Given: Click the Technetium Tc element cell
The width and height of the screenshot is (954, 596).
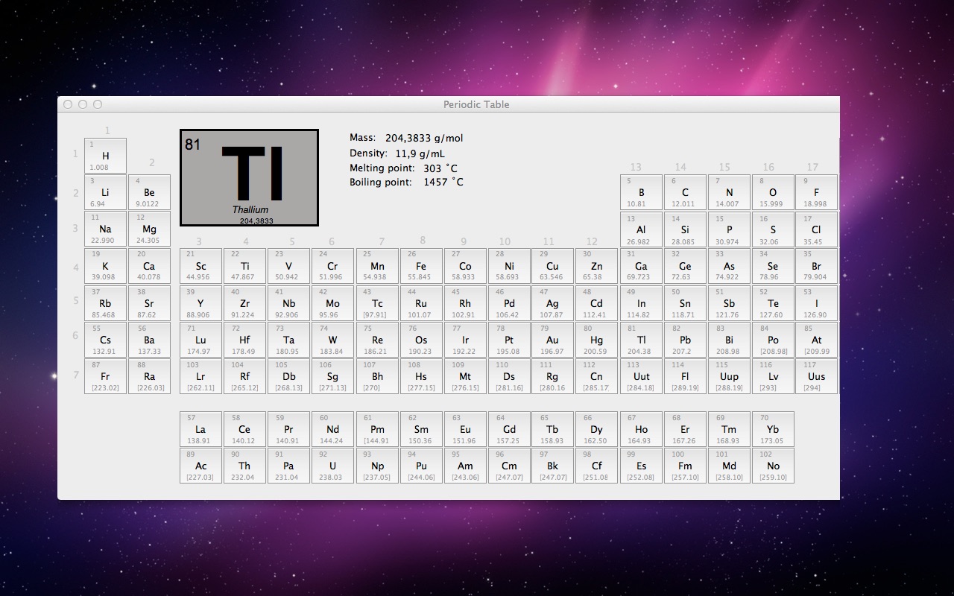Looking at the screenshot, I should (377, 303).
